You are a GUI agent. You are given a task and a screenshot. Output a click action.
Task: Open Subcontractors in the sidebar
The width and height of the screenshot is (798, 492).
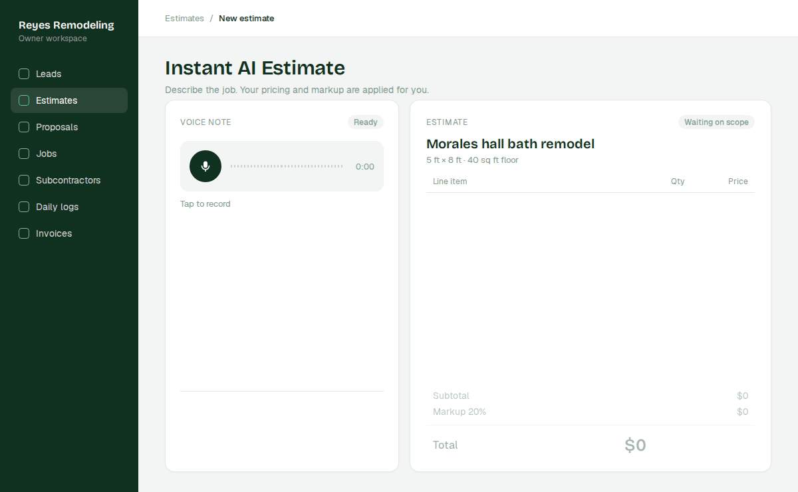[69, 180]
